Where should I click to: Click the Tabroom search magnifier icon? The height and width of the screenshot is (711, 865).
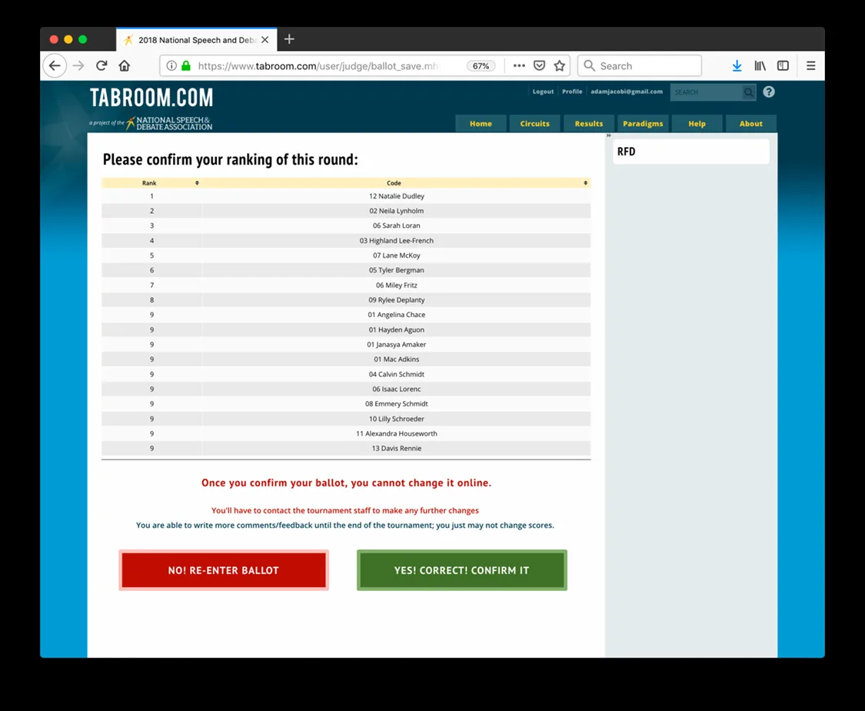coord(749,92)
